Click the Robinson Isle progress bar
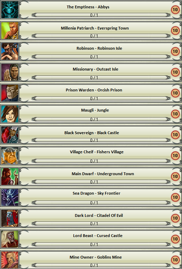This screenshot has height=269, width=182. (x=101, y=57)
